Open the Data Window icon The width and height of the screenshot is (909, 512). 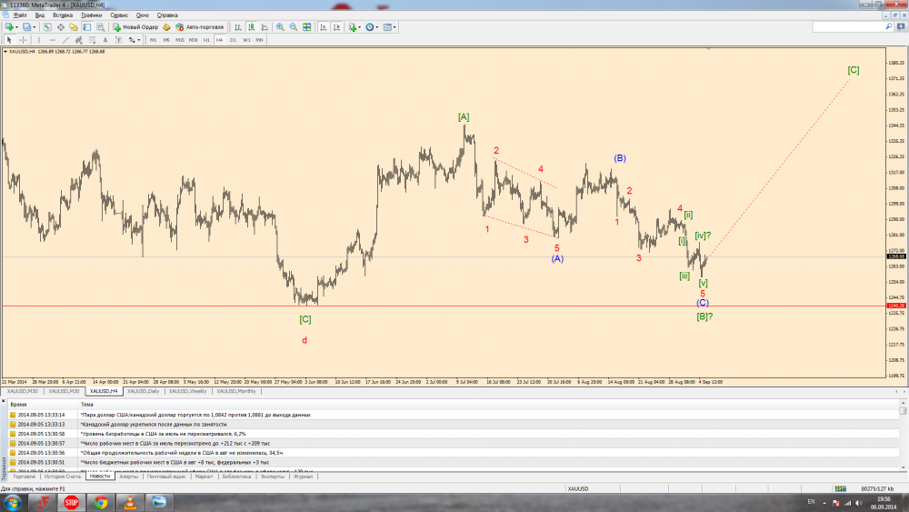[x=60, y=26]
